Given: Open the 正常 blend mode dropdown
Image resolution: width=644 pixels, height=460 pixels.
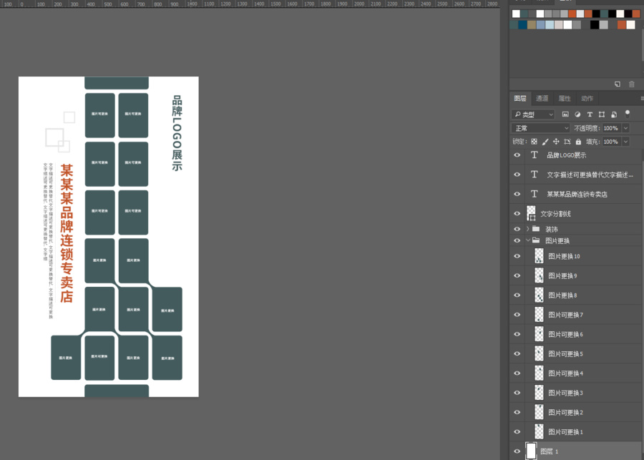Looking at the screenshot, I should [540, 128].
